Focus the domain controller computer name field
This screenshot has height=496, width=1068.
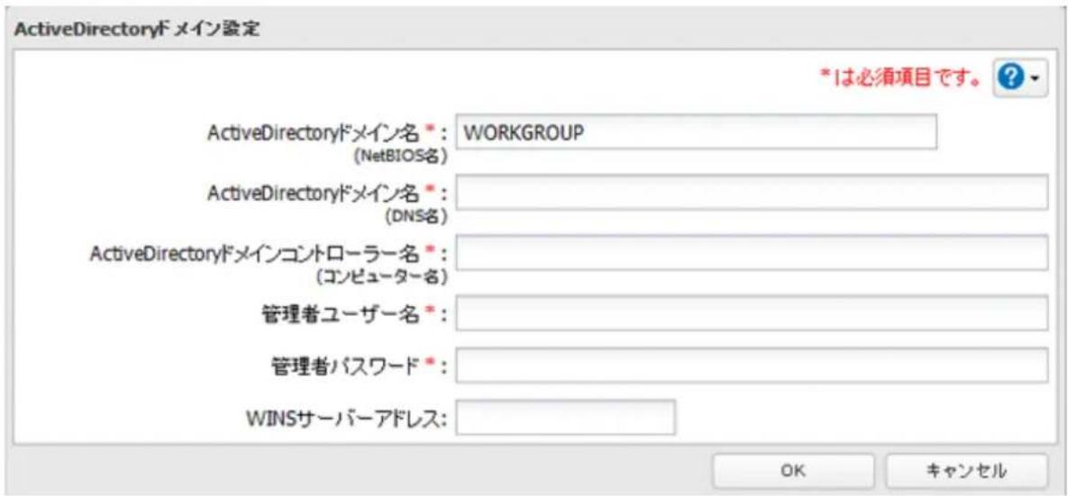point(752,253)
